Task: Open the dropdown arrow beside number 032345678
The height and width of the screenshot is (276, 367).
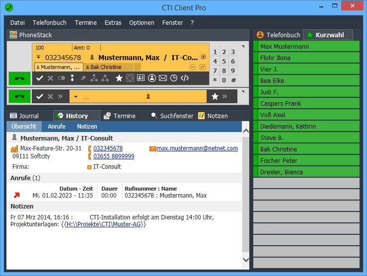Action: pos(38,58)
